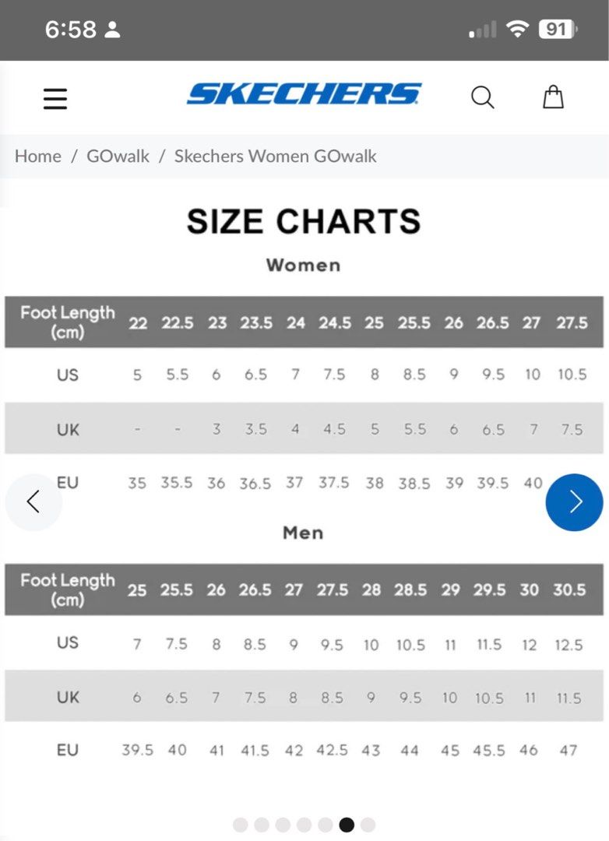The image size is (609, 841).
Task: Select the active dark carousel dot
Action: click(347, 825)
